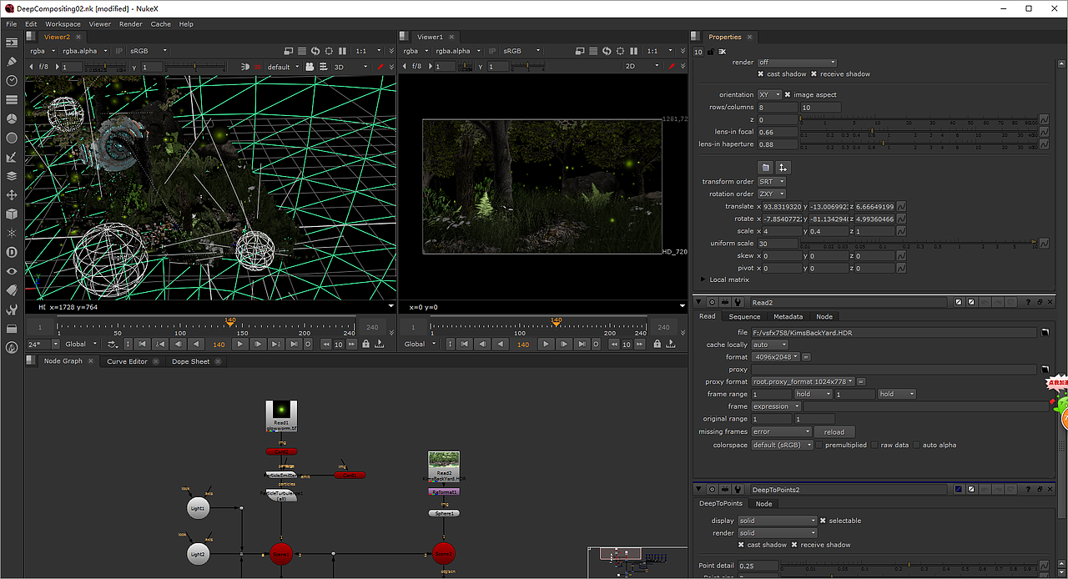Click Read2 center-node target icon
This screenshot has height=579, width=1068.
(713, 302)
